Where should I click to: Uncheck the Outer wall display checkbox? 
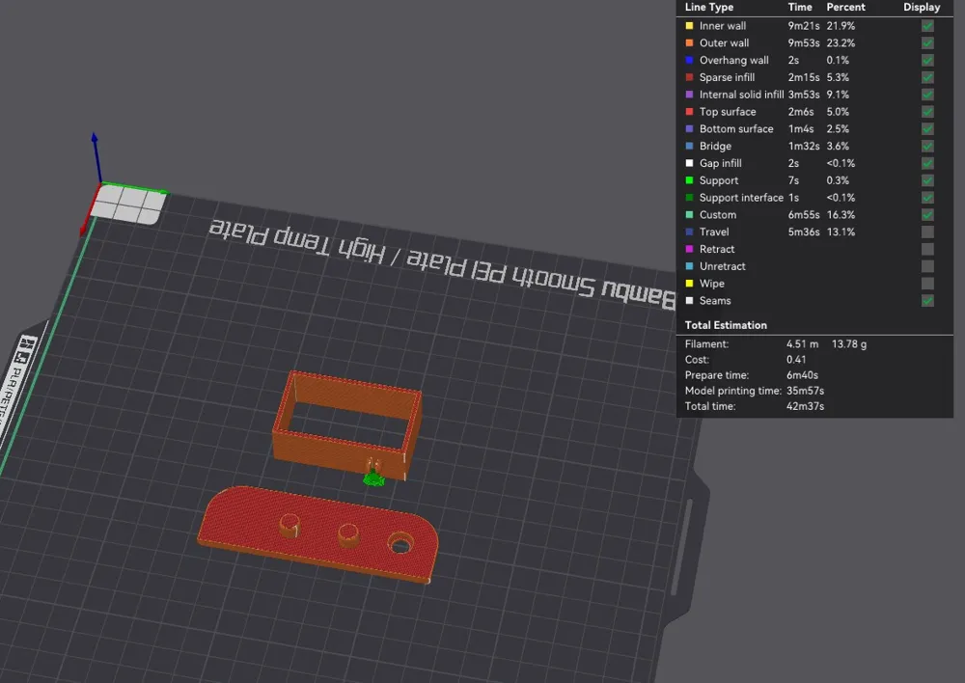click(x=927, y=43)
